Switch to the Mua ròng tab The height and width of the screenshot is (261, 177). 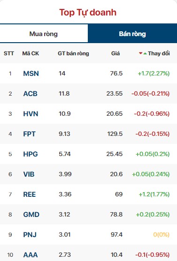pos(44,34)
